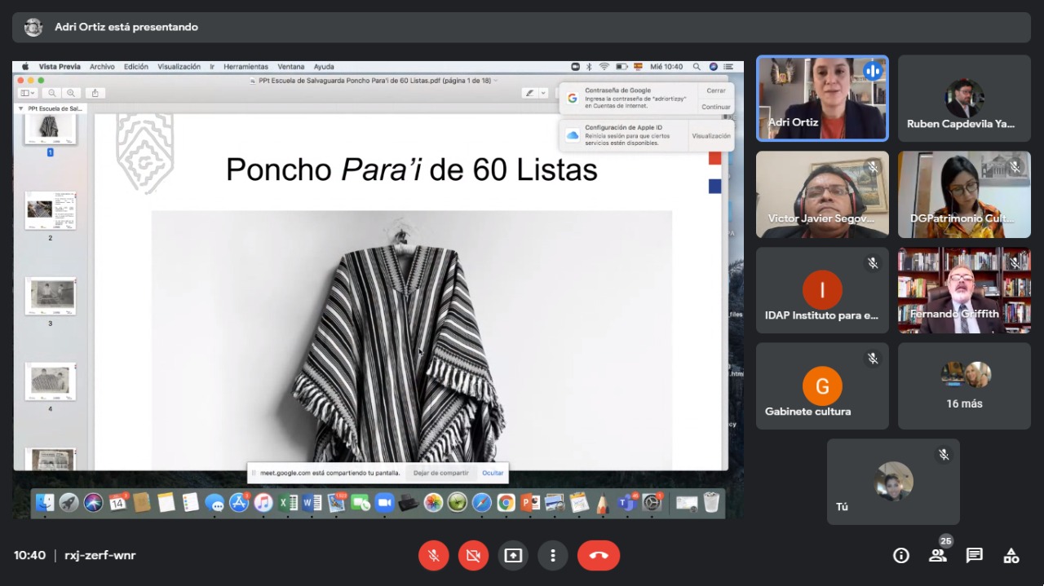Click the Ocultar link
1044x586 pixels.
[x=493, y=473]
